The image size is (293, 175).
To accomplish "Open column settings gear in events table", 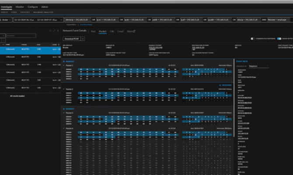I will point(59,45).
